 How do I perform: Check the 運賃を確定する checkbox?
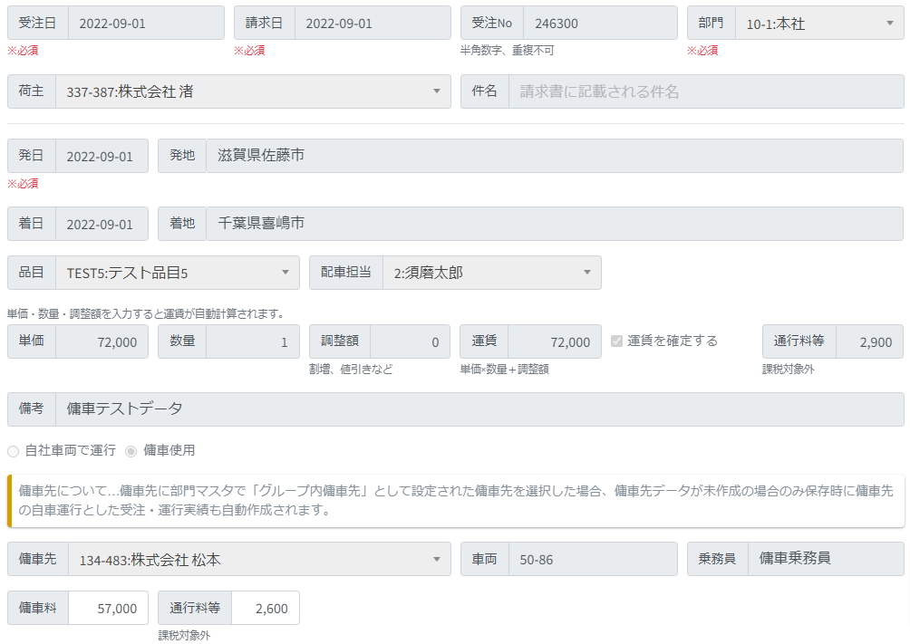(617, 341)
